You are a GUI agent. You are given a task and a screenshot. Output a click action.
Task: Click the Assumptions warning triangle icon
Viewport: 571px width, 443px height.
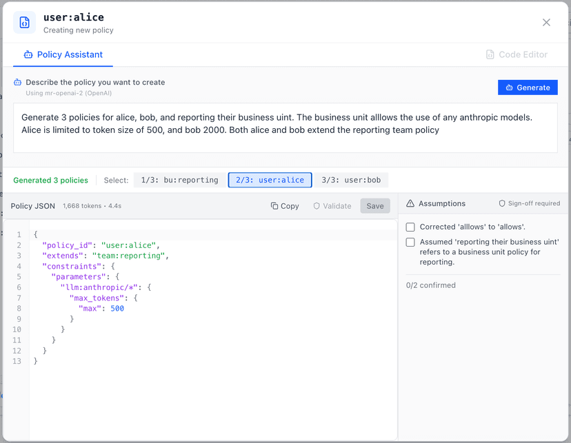[x=410, y=204]
